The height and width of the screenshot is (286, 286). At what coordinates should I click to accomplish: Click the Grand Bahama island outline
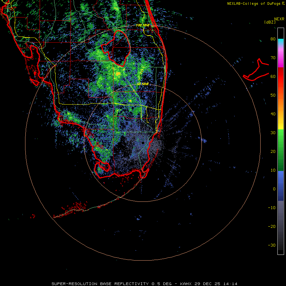[256, 70]
